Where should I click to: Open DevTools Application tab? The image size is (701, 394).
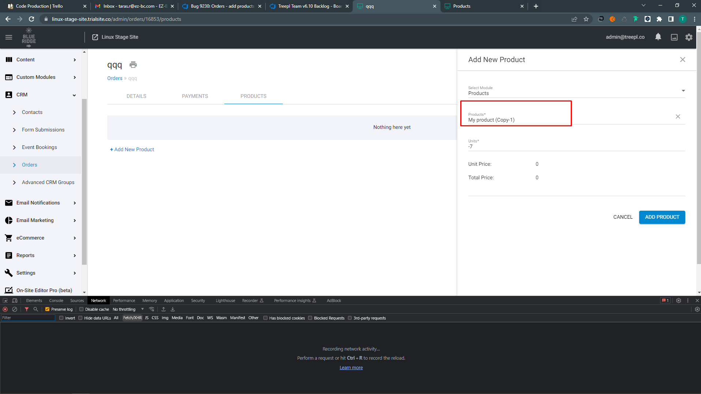(174, 301)
